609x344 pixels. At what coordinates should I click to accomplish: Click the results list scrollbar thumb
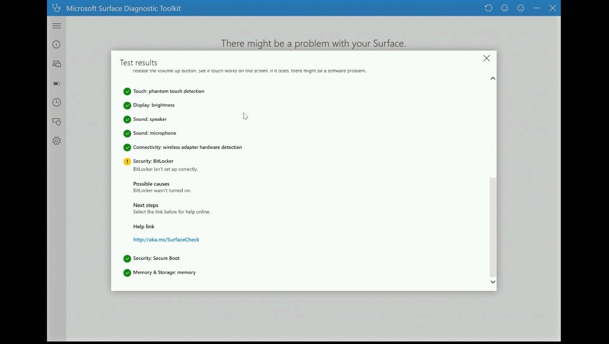pos(493,227)
